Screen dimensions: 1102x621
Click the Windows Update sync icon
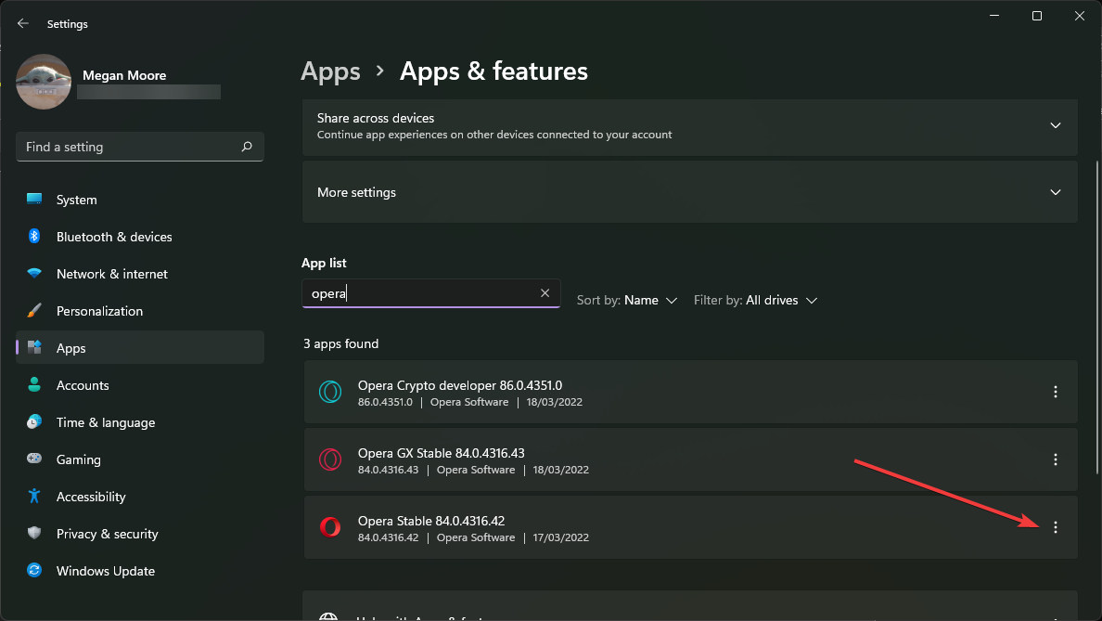(x=33, y=570)
